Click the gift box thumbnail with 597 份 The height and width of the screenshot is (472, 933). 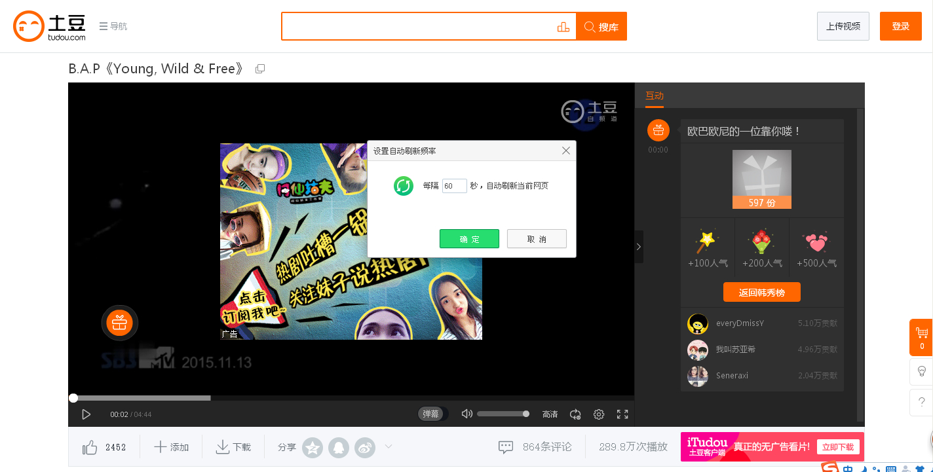(761, 179)
